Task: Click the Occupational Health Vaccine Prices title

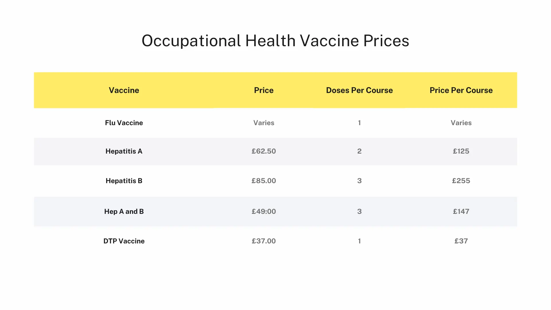Action: (x=275, y=41)
